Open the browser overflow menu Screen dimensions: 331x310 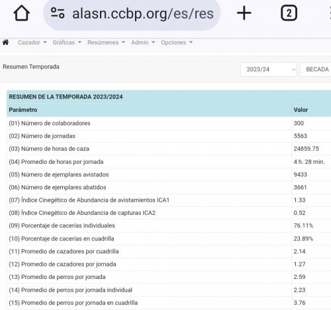click(330, 13)
